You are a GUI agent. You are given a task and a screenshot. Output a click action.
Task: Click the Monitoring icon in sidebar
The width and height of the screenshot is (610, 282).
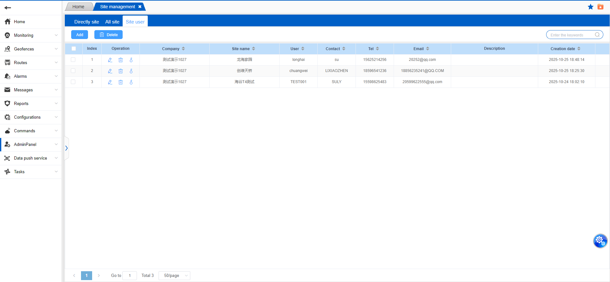click(8, 35)
